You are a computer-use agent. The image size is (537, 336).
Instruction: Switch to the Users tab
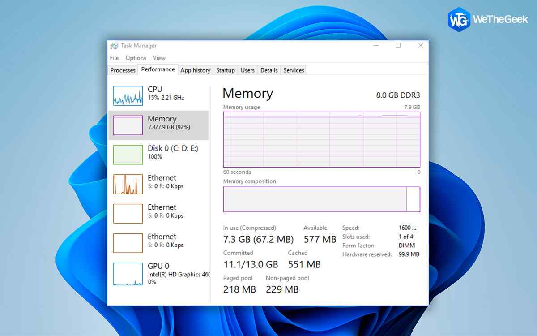(247, 70)
